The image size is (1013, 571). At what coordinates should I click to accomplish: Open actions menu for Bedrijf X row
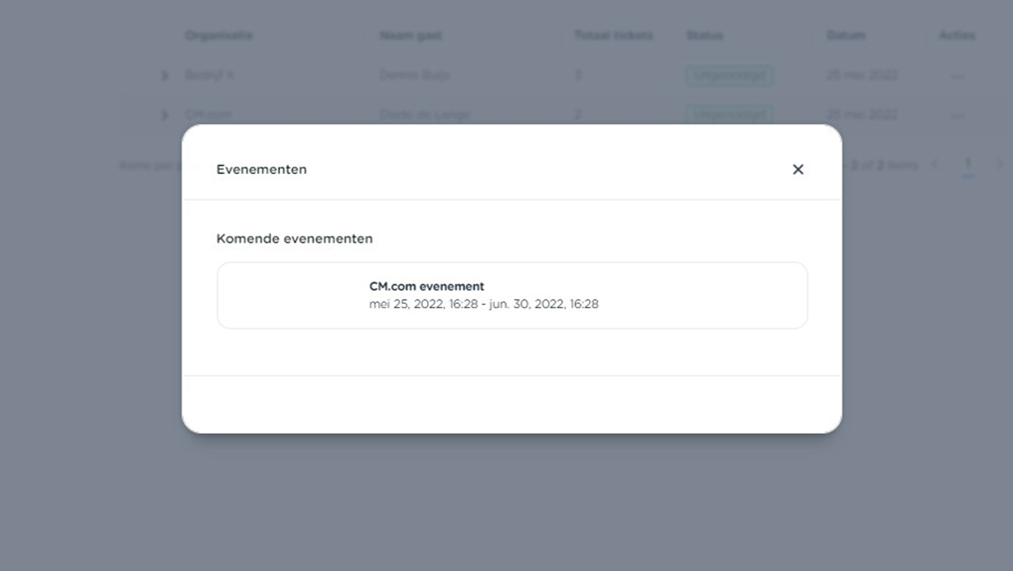click(x=956, y=75)
